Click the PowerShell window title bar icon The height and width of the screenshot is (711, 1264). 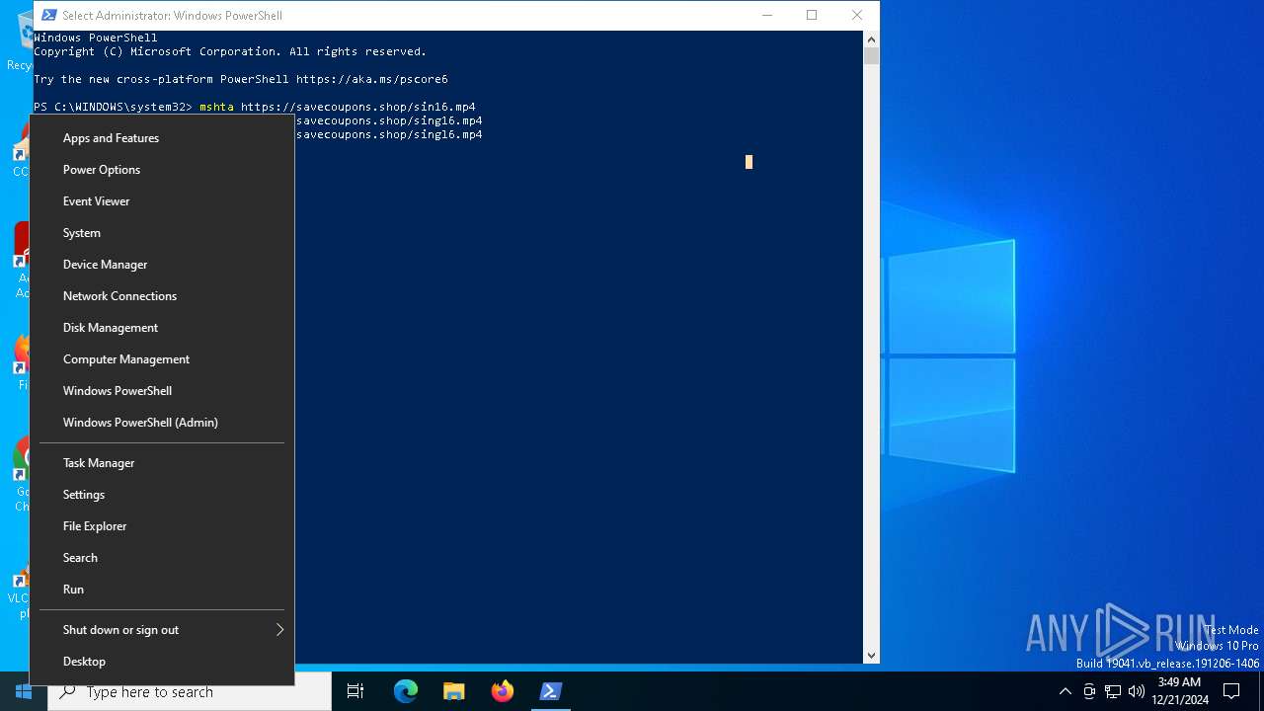tap(48, 15)
